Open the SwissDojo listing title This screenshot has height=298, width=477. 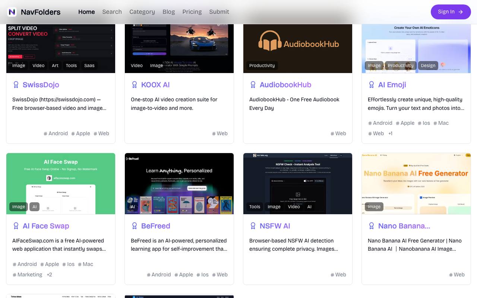click(x=41, y=85)
